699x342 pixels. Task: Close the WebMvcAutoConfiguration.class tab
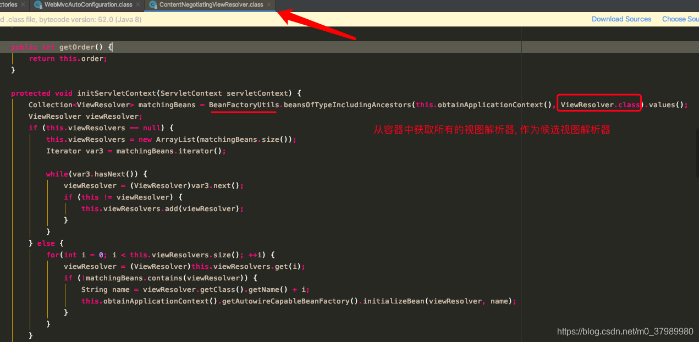tap(138, 4)
